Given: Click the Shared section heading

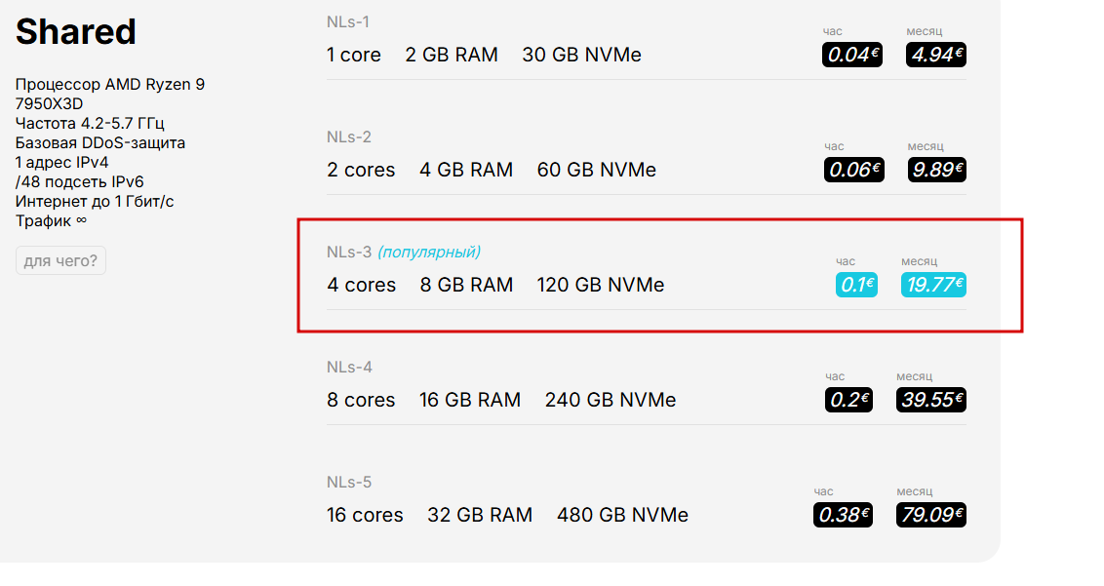Looking at the screenshot, I should pyautogui.click(x=75, y=32).
